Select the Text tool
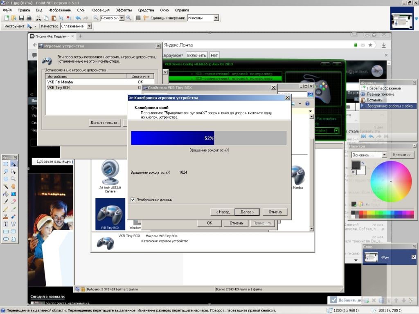Image resolution: width=419 pixels, height=314 pixels. coord(6,224)
